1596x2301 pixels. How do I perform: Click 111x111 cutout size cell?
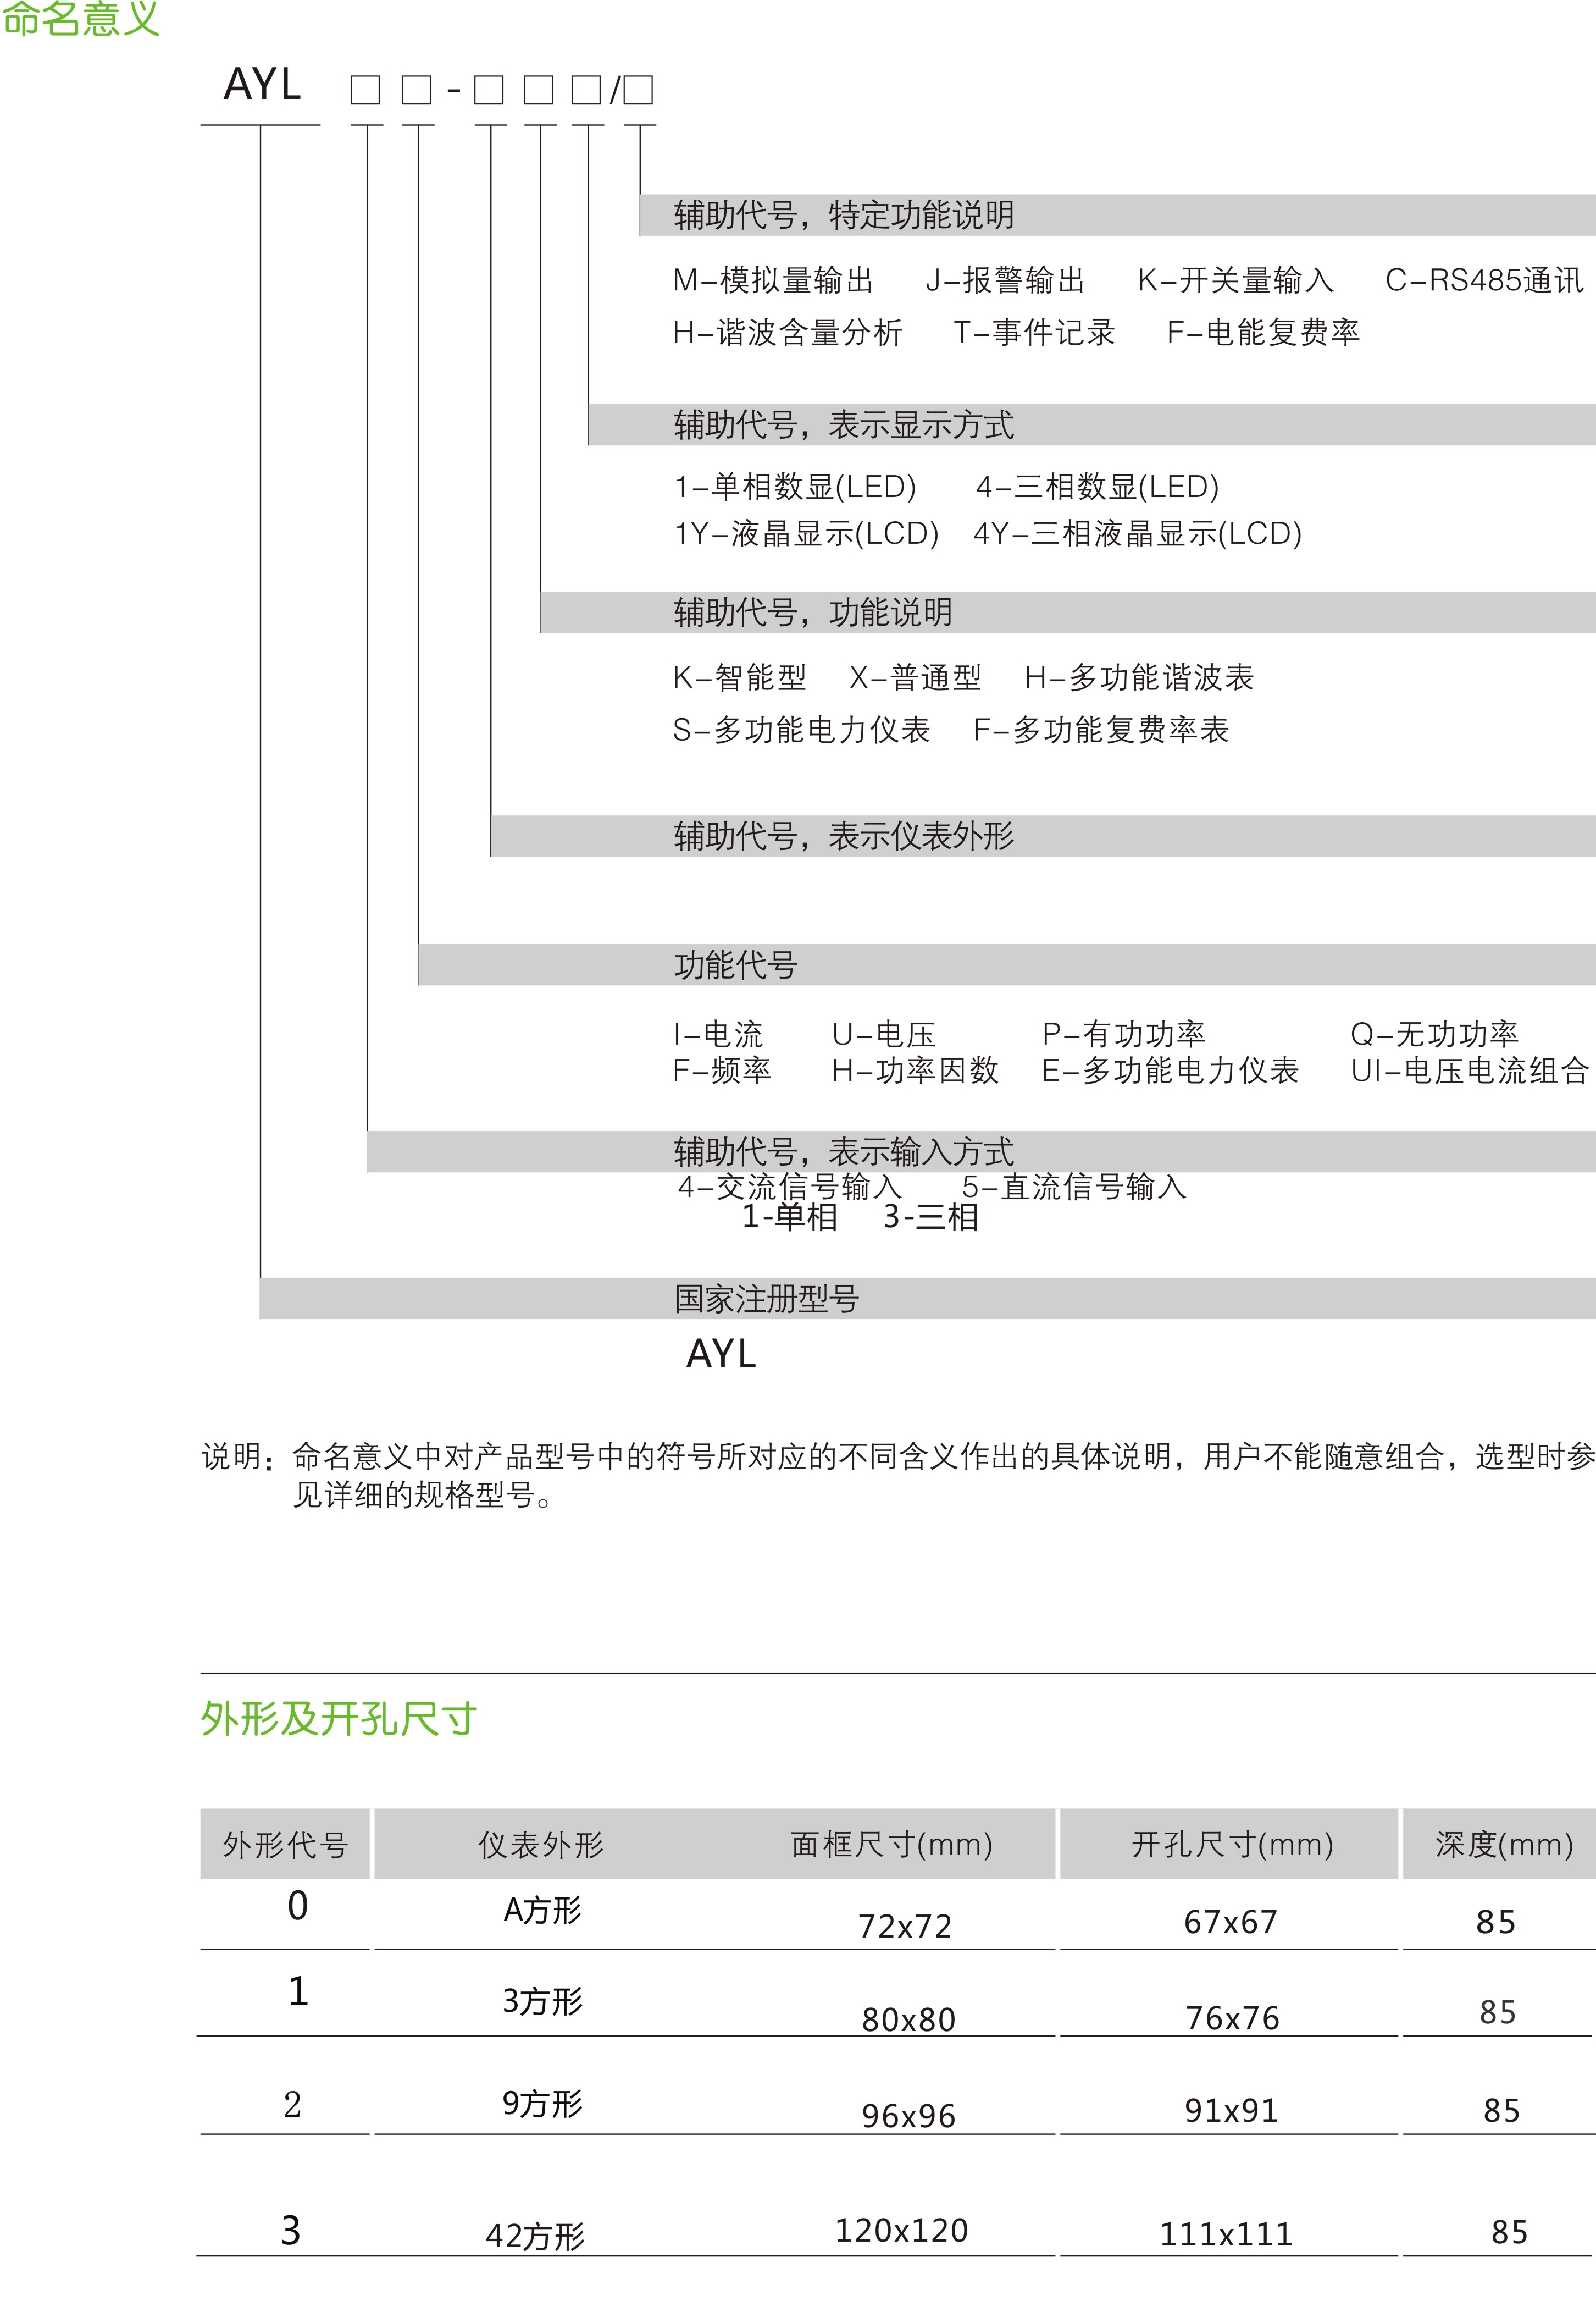1226,2235
